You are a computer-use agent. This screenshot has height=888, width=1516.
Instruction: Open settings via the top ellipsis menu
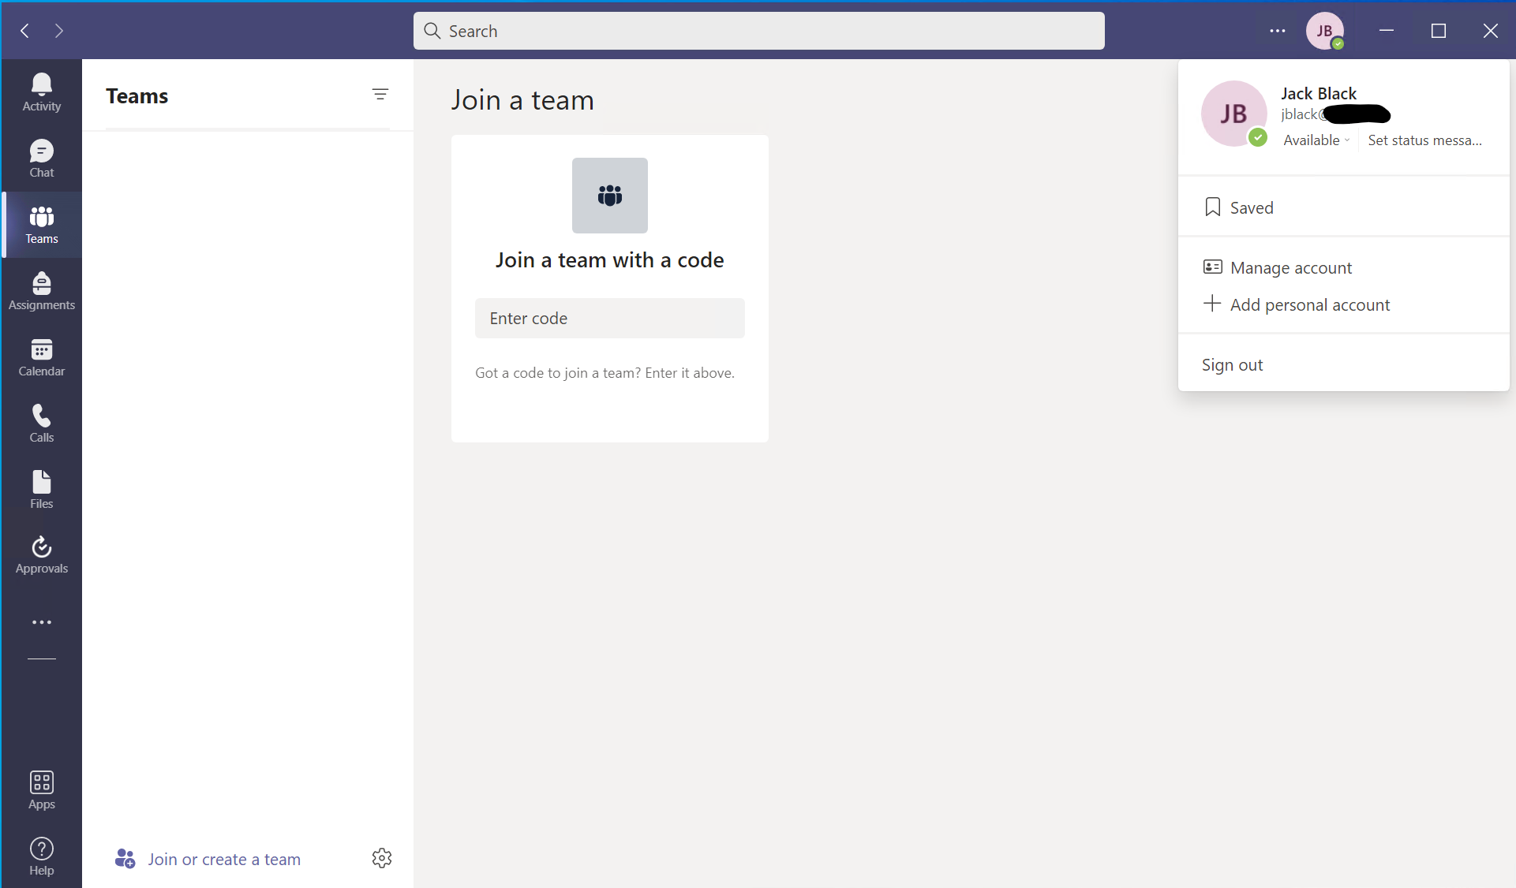point(1277,31)
